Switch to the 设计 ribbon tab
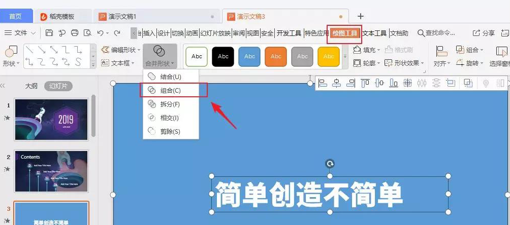 click(164, 33)
